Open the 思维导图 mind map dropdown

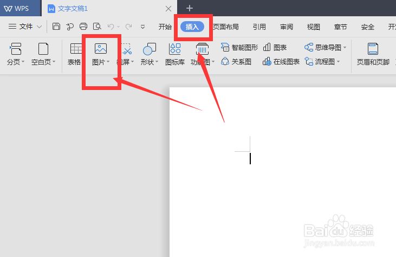click(x=345, y=48)
